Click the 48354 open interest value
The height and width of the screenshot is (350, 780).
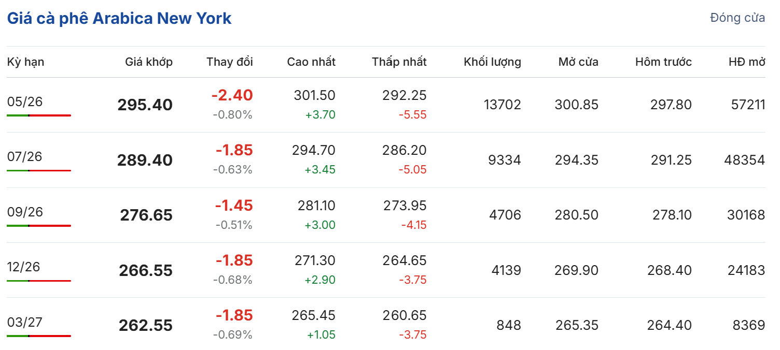click(x=744, y=160)
